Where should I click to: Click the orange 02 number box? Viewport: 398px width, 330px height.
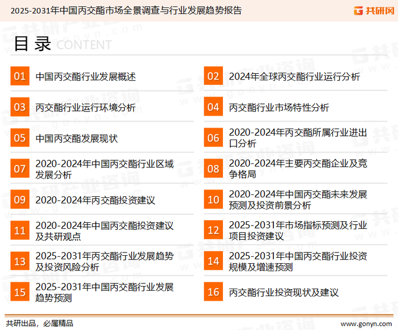click(x=213, y=76)
